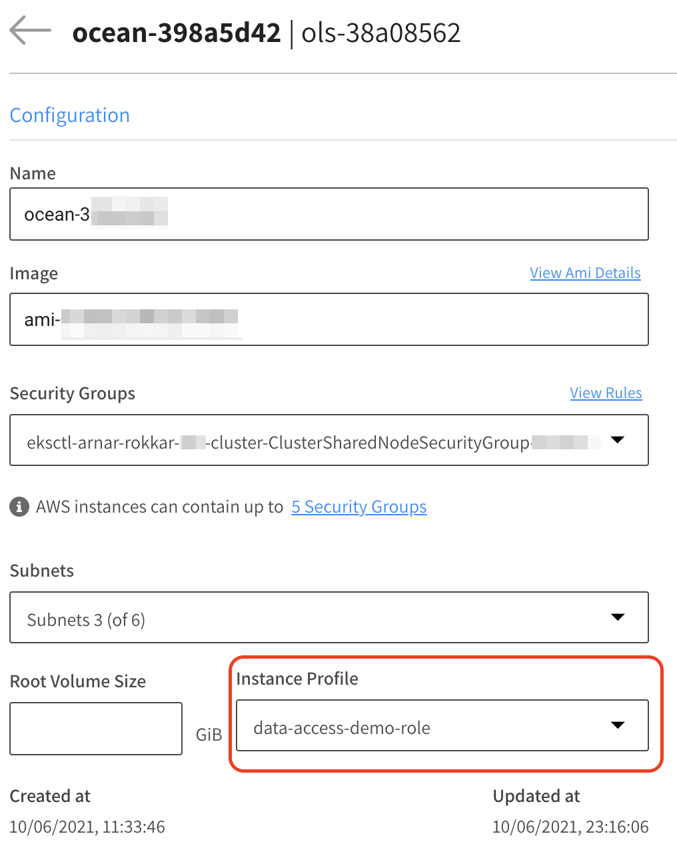This screenshot has height=848, width=677.
Task: Click the 'Subnets 3 (of 6)' text
Action: (x=86, y=620)
